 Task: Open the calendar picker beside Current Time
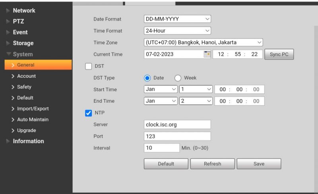[206, 54]
